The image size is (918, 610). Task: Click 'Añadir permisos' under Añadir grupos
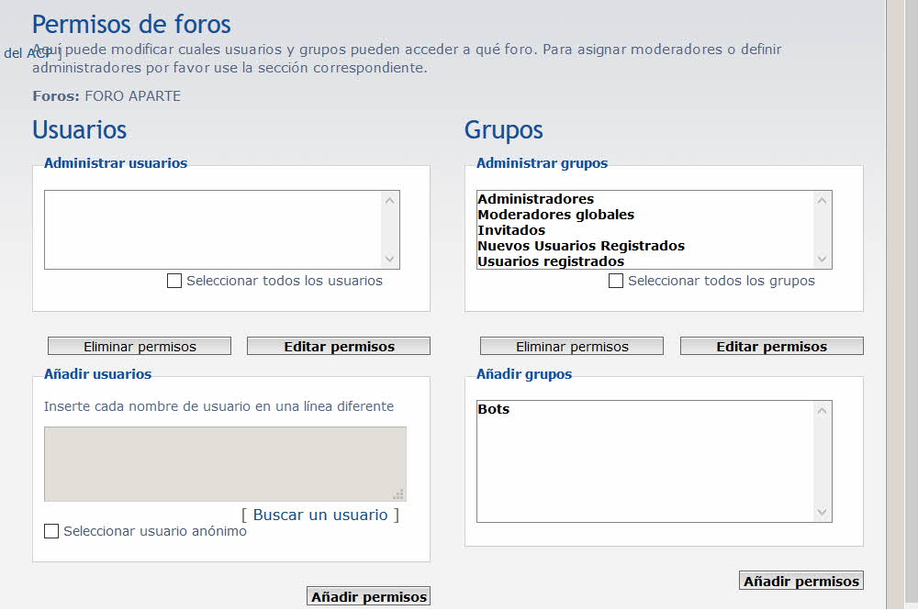(x=800, y=581)
